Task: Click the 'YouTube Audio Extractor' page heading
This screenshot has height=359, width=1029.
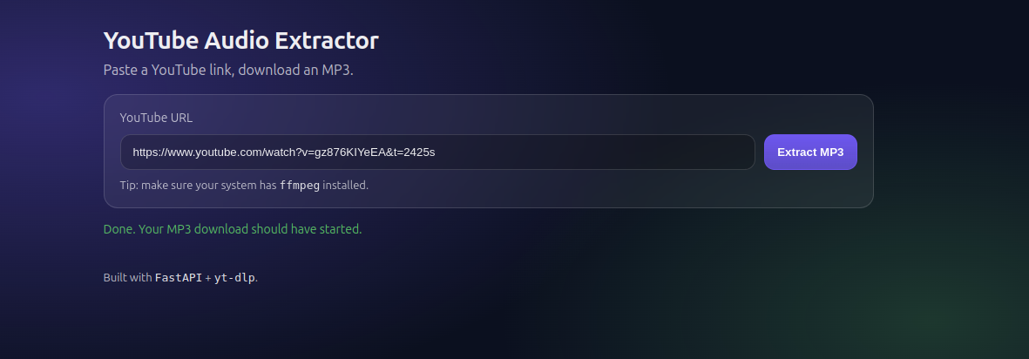Action: pyautogui.click(x=240, y=40)
